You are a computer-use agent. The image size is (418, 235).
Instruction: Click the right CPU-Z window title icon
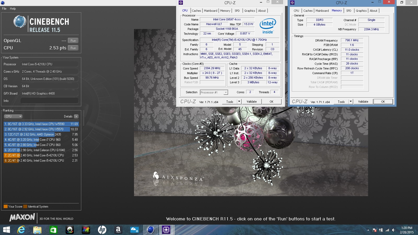pyautogui.click(x=292, y=3)
